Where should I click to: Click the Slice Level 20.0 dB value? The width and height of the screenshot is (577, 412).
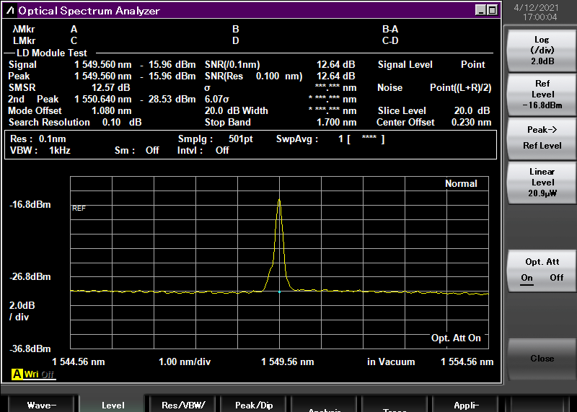point(472,111)
